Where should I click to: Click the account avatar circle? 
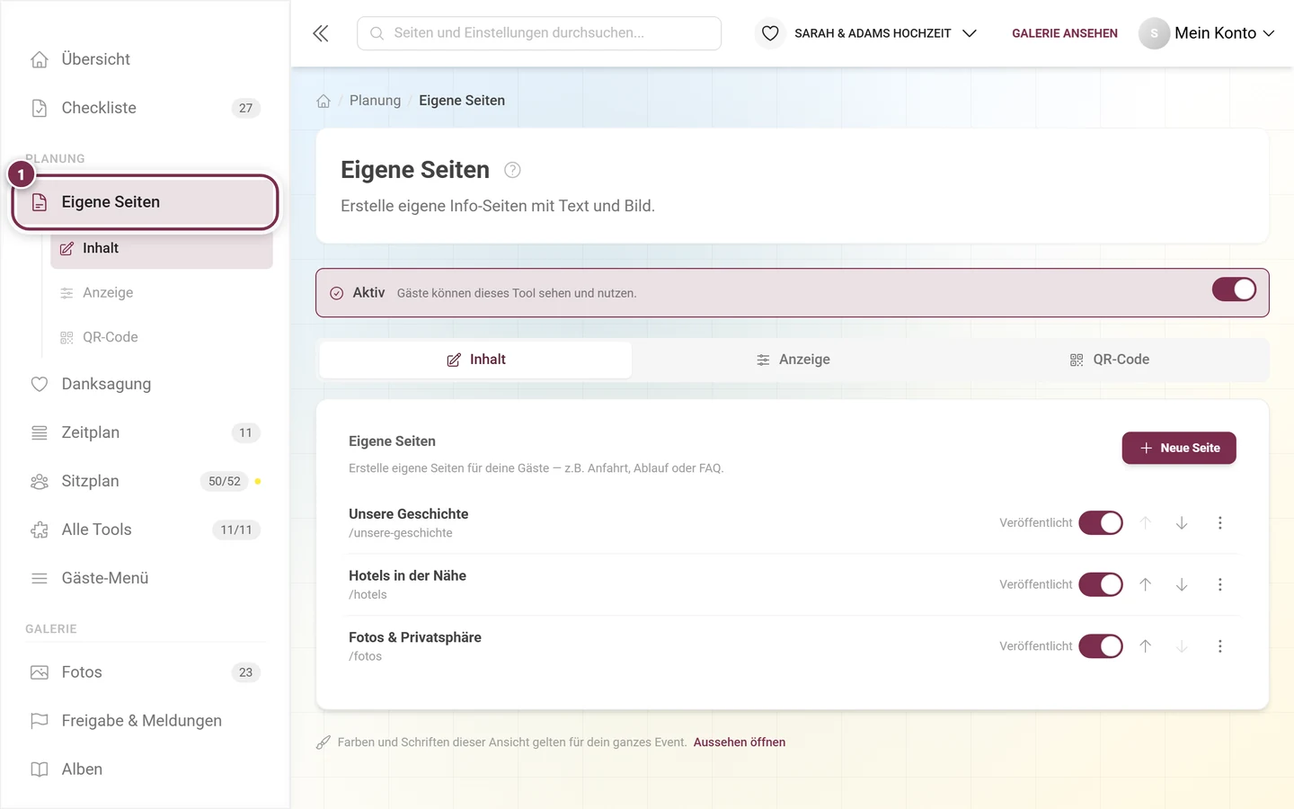[x=1154, y=33]
